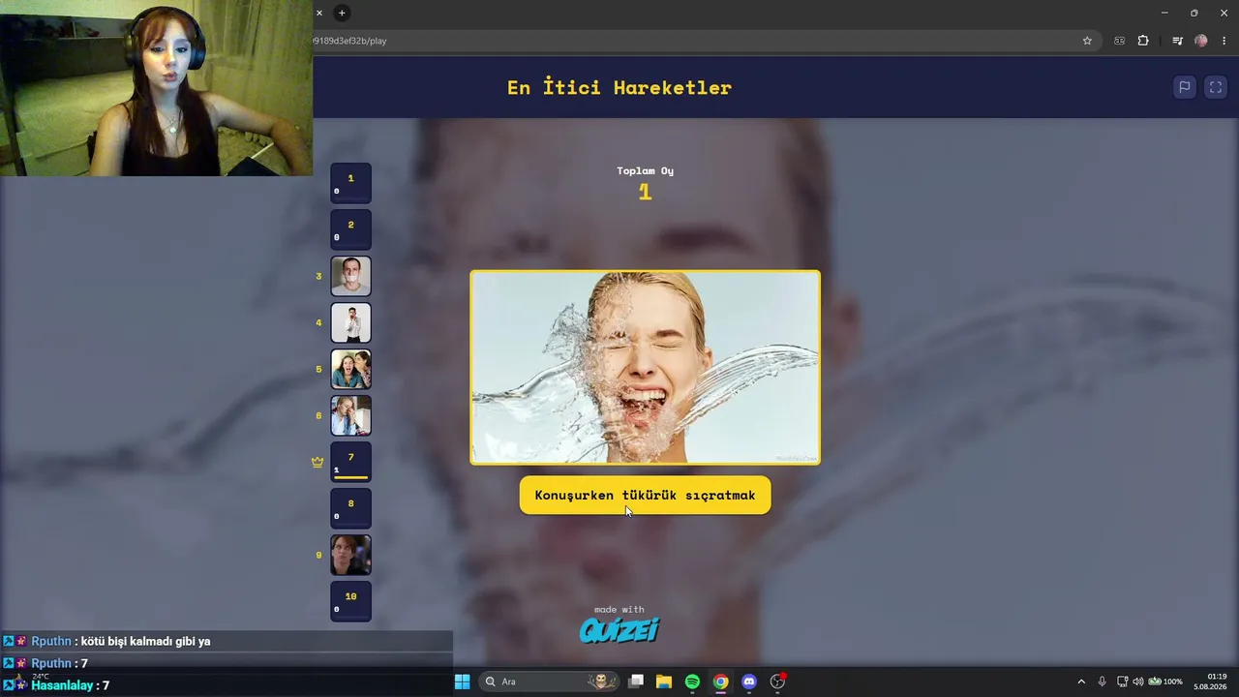Select the empty rank 8 slot
Viewport: 1239px width, 697px height.
click(x=350, y=508)
